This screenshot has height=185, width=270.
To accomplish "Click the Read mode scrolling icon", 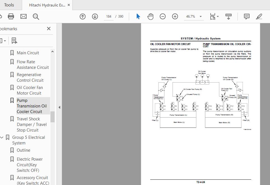I will coord(229,17).
